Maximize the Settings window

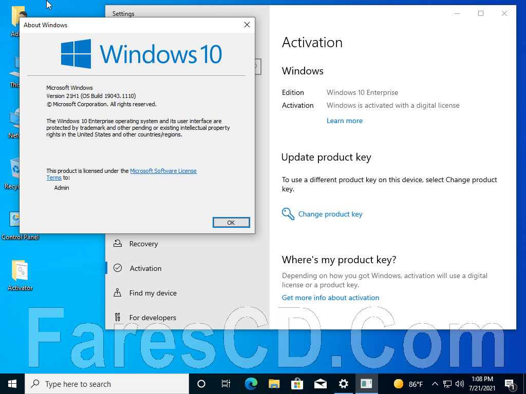(x=481, y=13)
